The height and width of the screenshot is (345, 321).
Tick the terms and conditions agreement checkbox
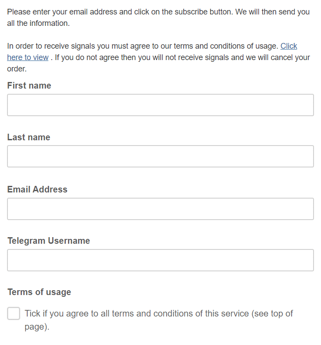tap(14, 313)
